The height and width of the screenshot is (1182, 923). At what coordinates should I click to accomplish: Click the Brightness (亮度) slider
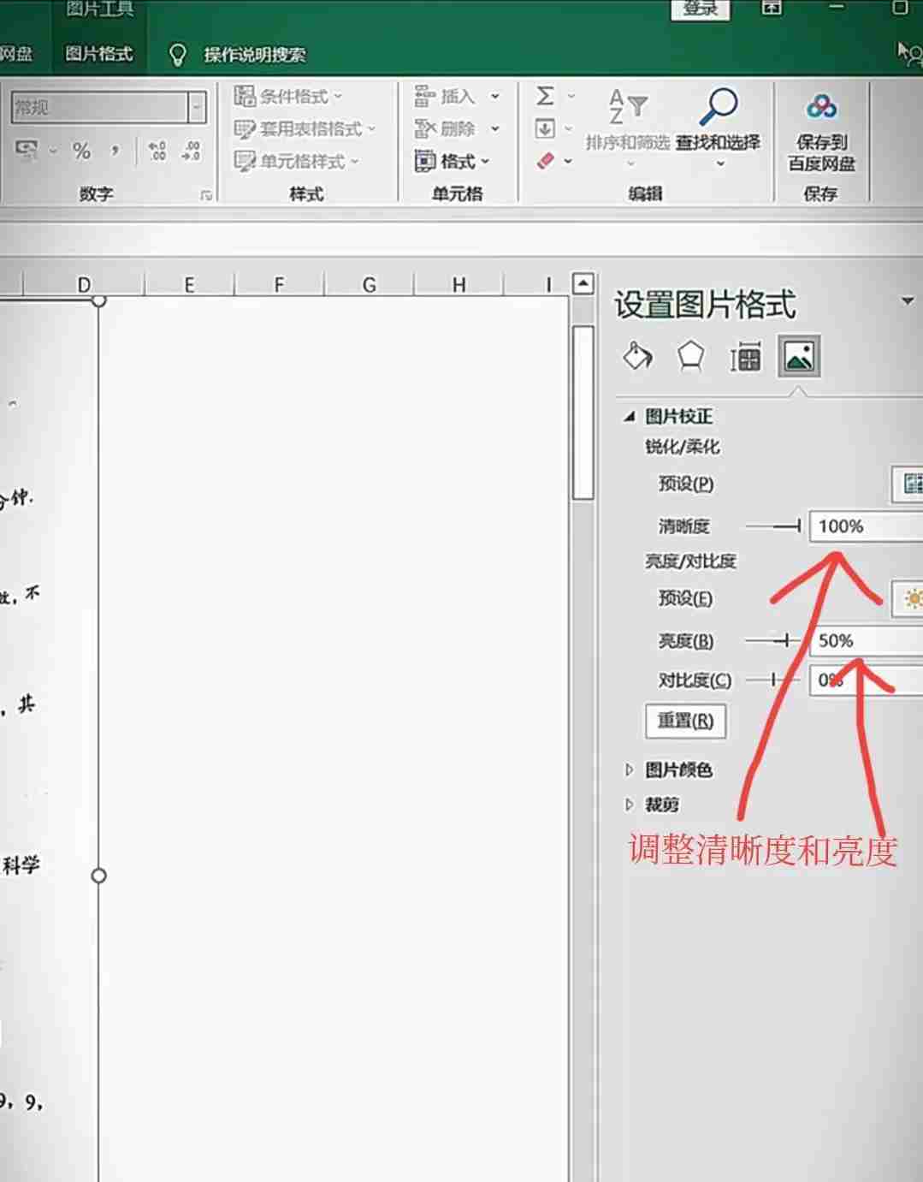coord(773,640)
